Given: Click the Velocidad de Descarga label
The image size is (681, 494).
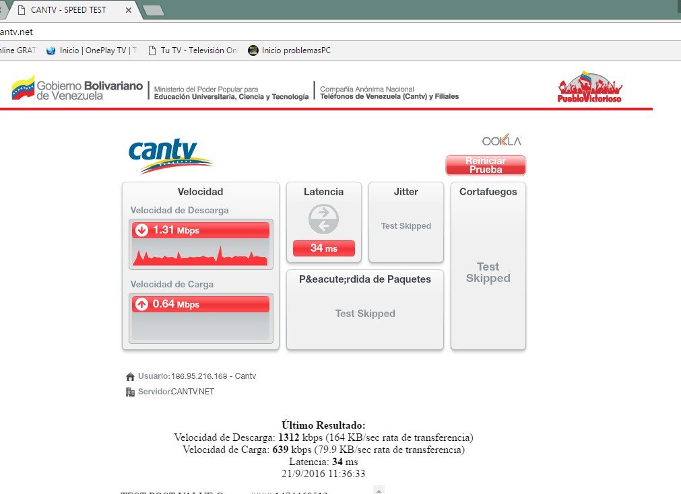Looking at the screenshot, I should pos(179,210).
